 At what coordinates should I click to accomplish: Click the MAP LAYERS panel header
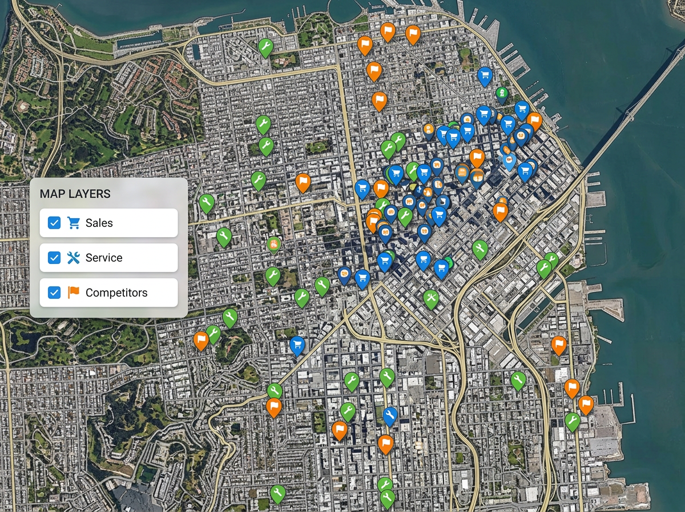74,194
